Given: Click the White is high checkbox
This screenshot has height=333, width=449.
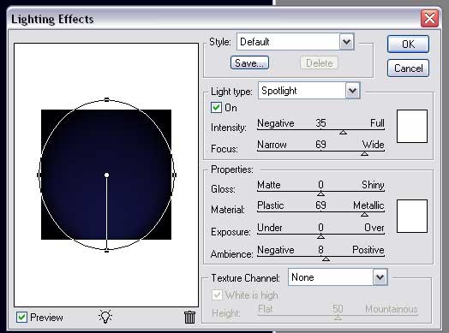Looking at the screenshot, I should [217, 294].
